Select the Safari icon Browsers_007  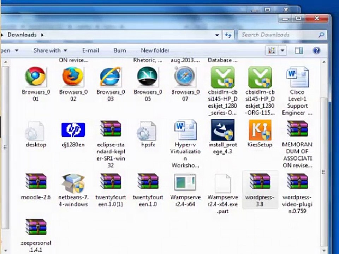click(x=185, y=77)
